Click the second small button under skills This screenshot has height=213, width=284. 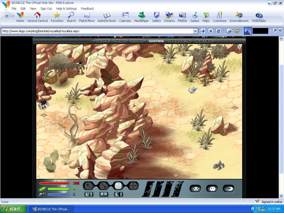[x=104, y=194]
